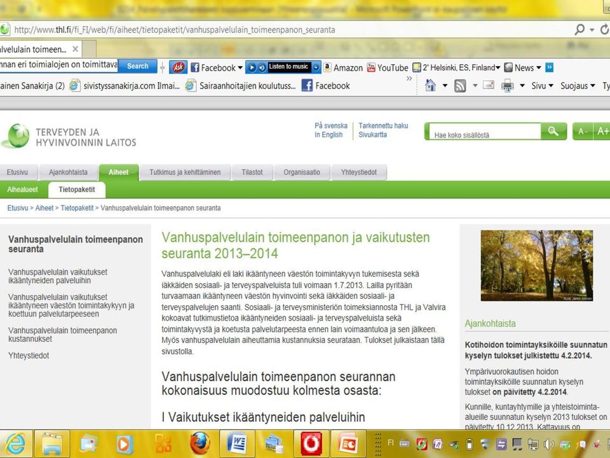Viewport: 610px width, 458px height.
Task: Open Vanhuspalvelulain toimeenpanon kustannukset sidebar link
Action: coord(63,335)
